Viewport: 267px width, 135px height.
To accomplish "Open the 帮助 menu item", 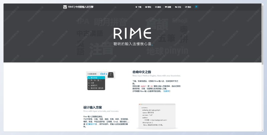I will pyautogui.click(x=149, y=7).
